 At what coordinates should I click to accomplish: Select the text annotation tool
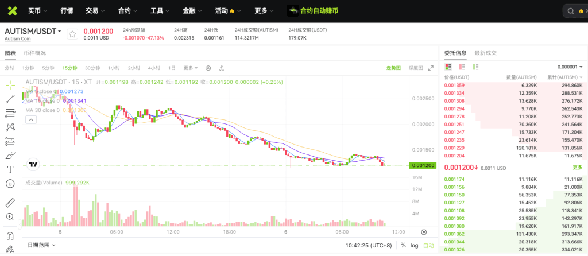(10, 169)
